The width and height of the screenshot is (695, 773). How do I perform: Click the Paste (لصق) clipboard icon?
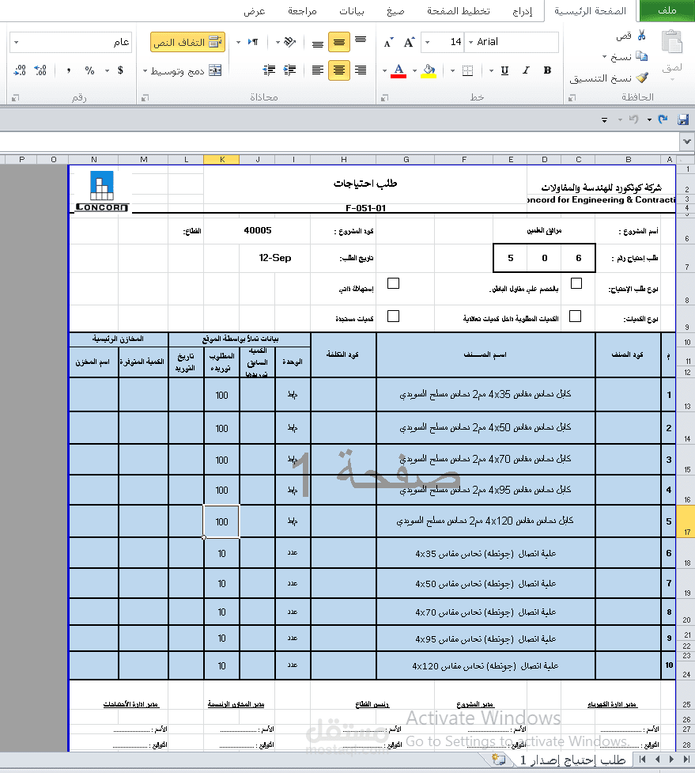pyautogui.click(x=672, y=41)
